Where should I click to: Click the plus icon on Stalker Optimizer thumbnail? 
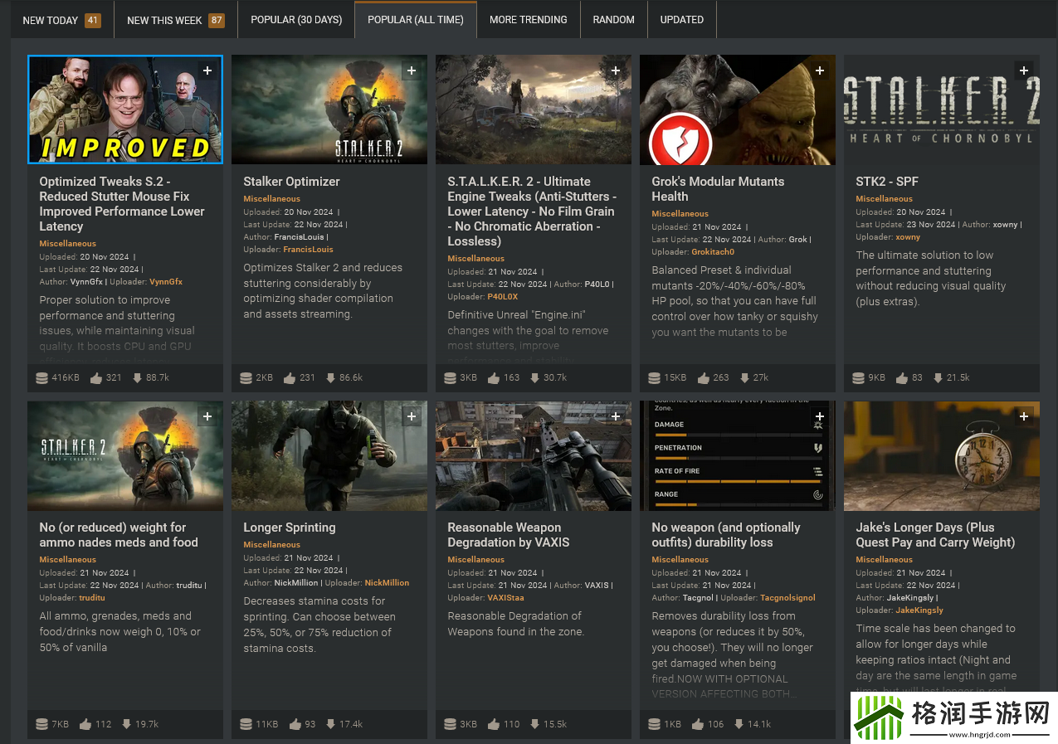[412, 71]
